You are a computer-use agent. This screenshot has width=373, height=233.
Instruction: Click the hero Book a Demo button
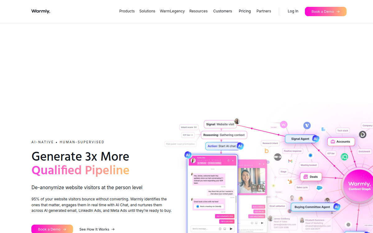52,229
